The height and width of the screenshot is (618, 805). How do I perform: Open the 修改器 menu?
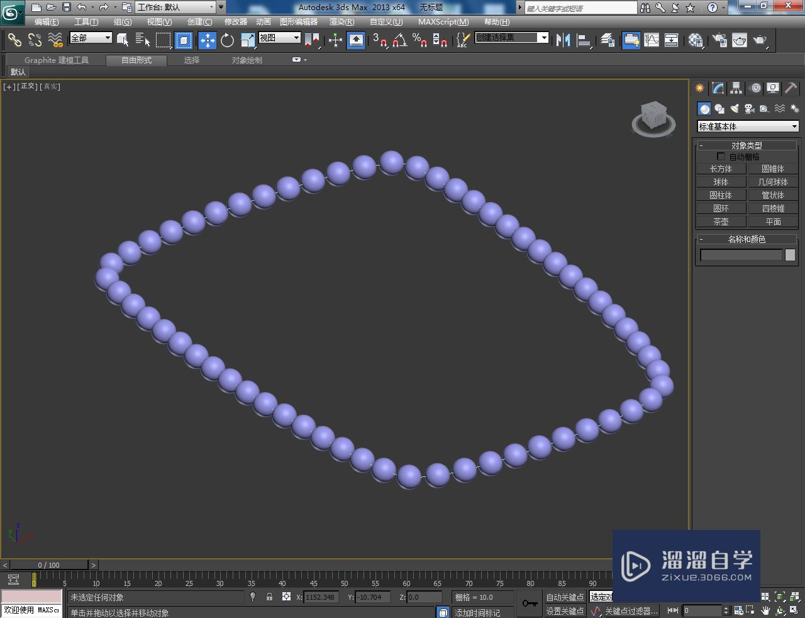(x=236, y=21)
